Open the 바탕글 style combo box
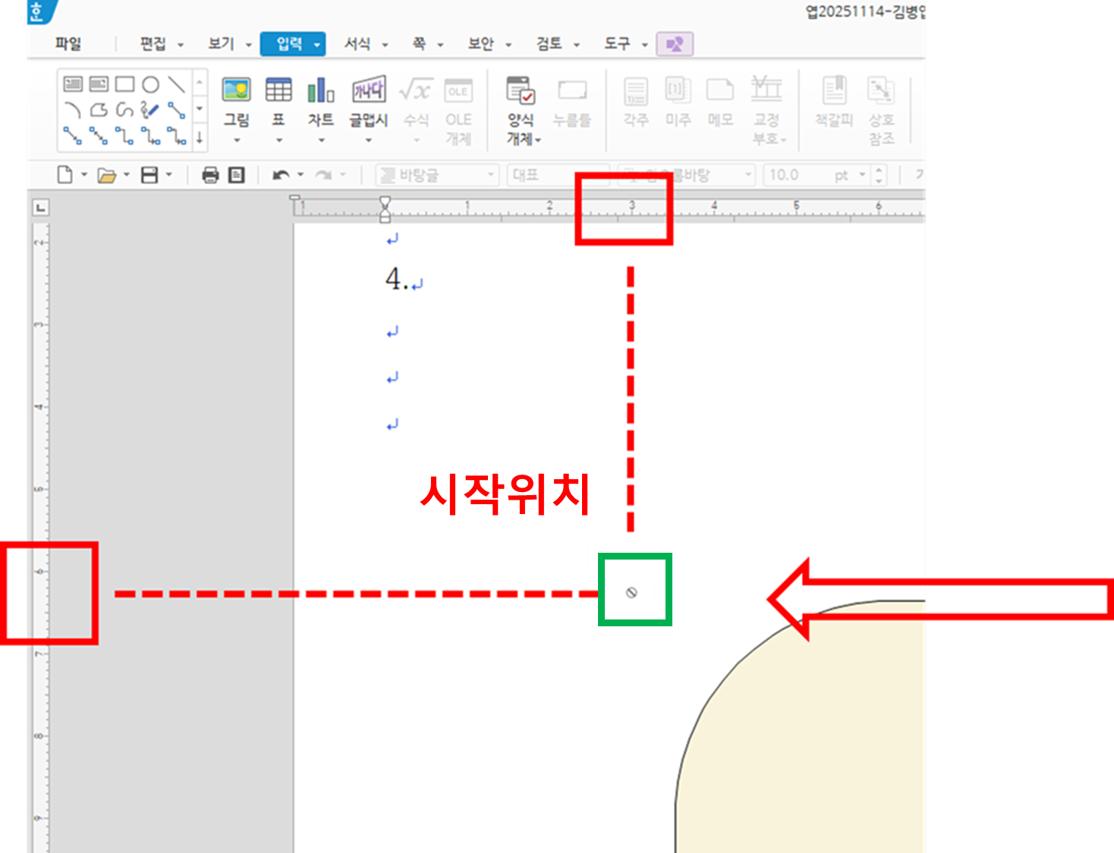 pos(437,175)
